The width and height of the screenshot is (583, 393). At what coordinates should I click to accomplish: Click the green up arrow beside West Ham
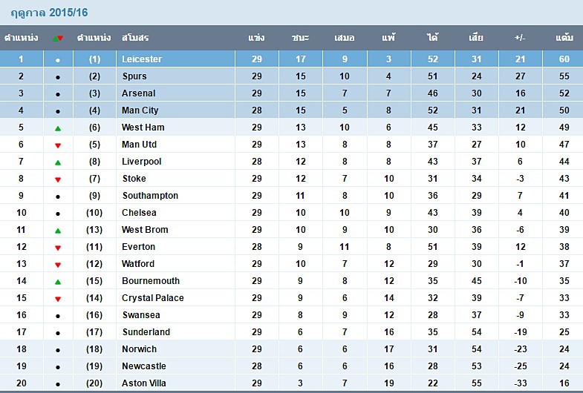point(58,128)
